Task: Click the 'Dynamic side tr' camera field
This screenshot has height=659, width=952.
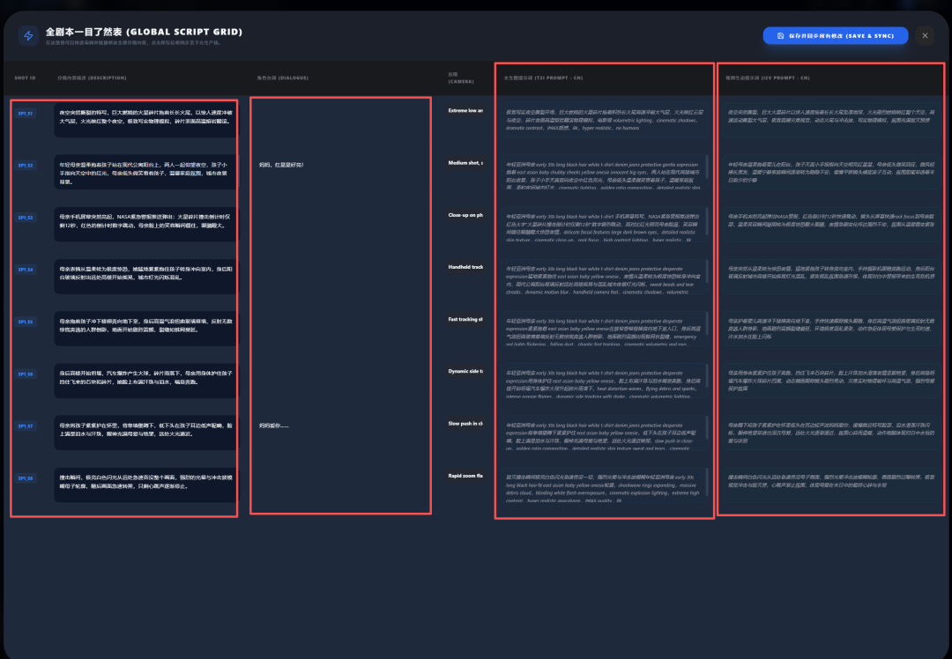Action: [x=465, y=372]
